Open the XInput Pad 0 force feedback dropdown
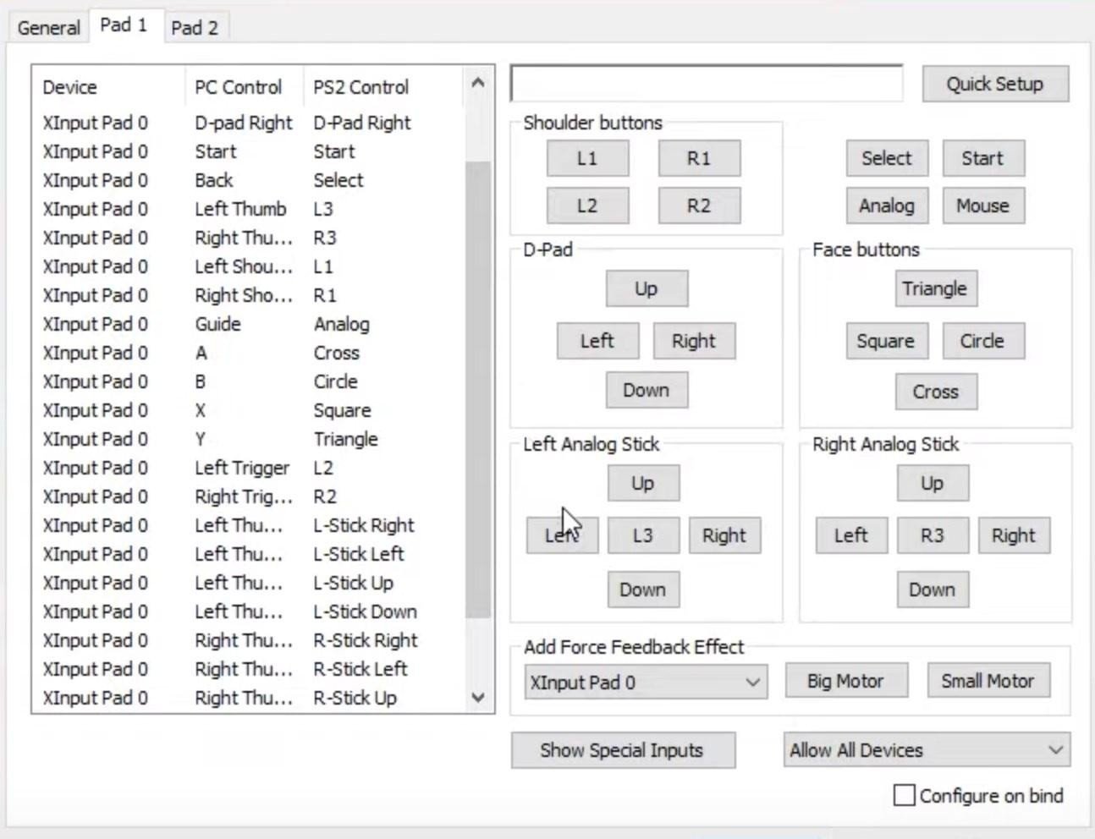Image resolution: width=1095 pixels, height=839 pixels. point(646,682)
